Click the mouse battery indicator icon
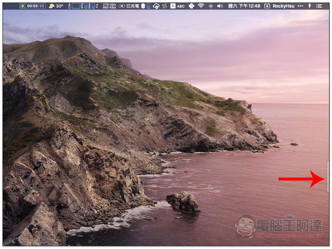 tap(143, 6)
